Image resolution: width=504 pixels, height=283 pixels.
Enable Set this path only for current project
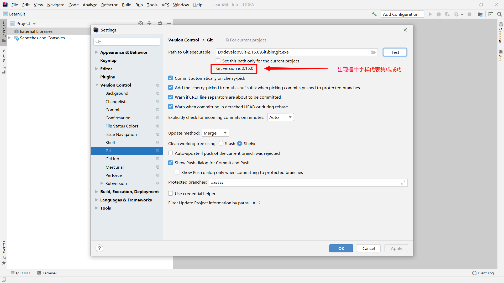tap(218, 61)
